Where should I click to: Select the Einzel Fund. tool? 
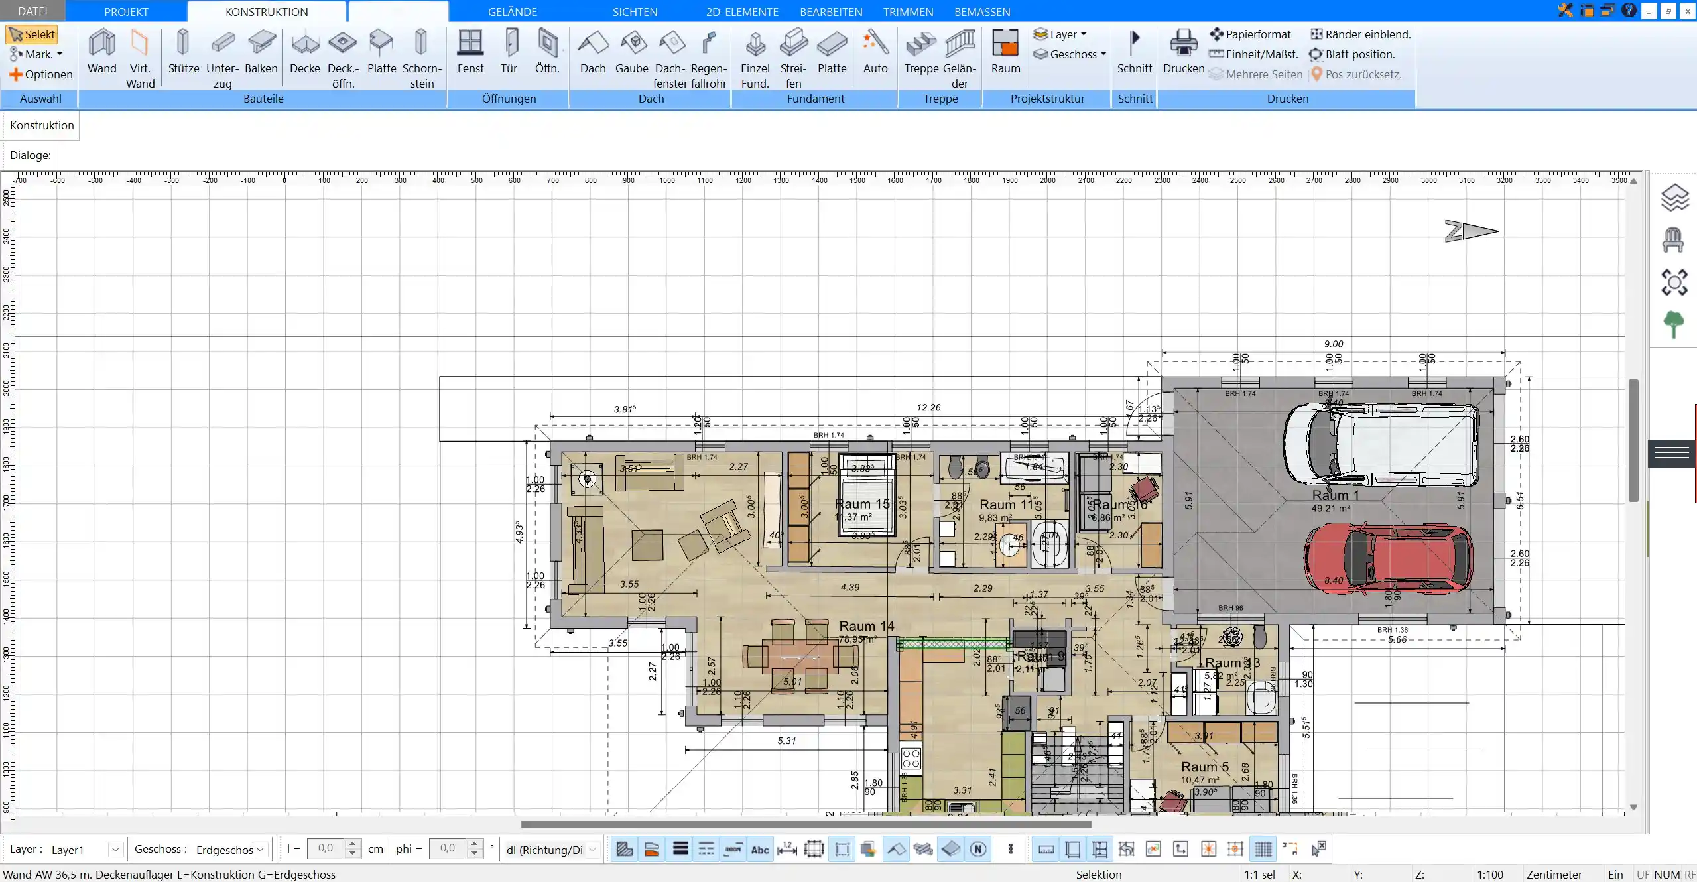(x=755, y=58)
